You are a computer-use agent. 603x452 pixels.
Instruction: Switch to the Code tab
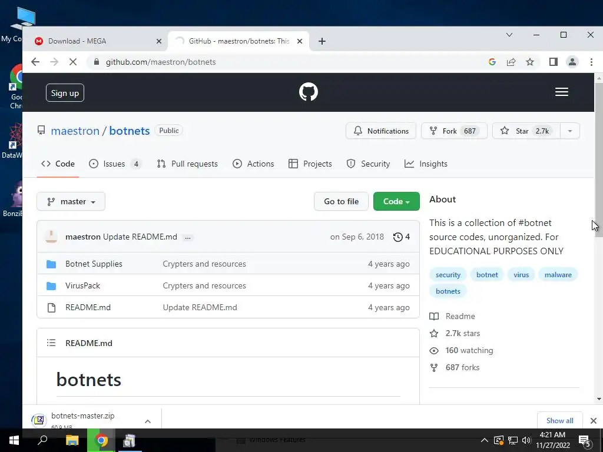click(x=58, y=164)
